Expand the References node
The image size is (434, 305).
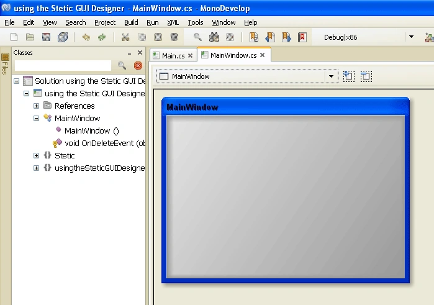click(x=36, y=106)
